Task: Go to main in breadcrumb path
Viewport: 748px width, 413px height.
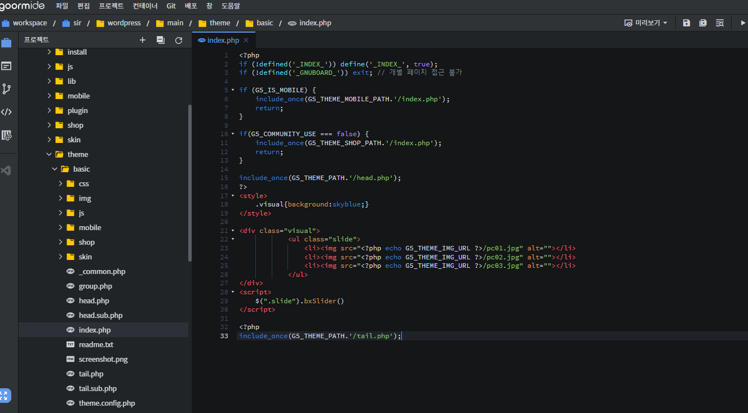Action: [x=170, y=23]
